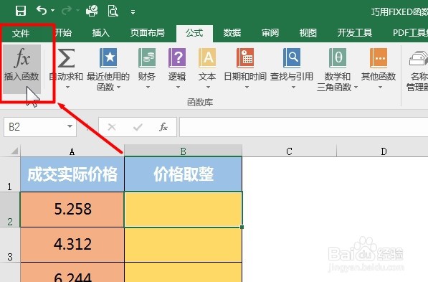The image size is (428, 282).
Task: Click inside the formula bar input
Action: [x=303, y=127]
